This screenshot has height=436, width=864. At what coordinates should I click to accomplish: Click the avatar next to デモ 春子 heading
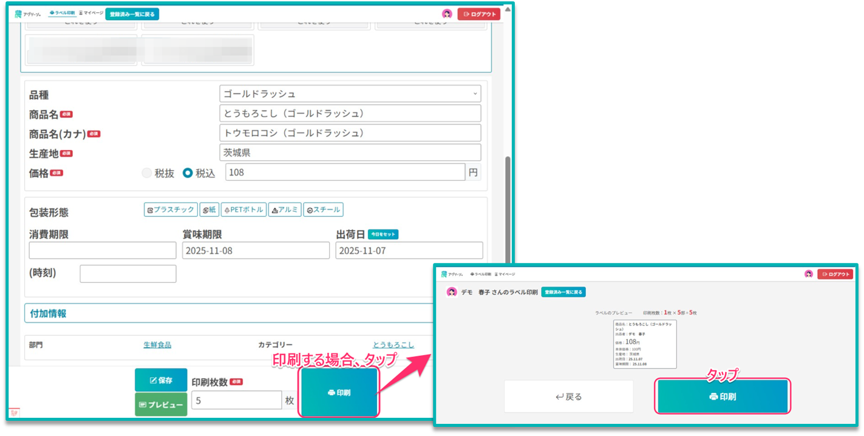click(452, 292)
